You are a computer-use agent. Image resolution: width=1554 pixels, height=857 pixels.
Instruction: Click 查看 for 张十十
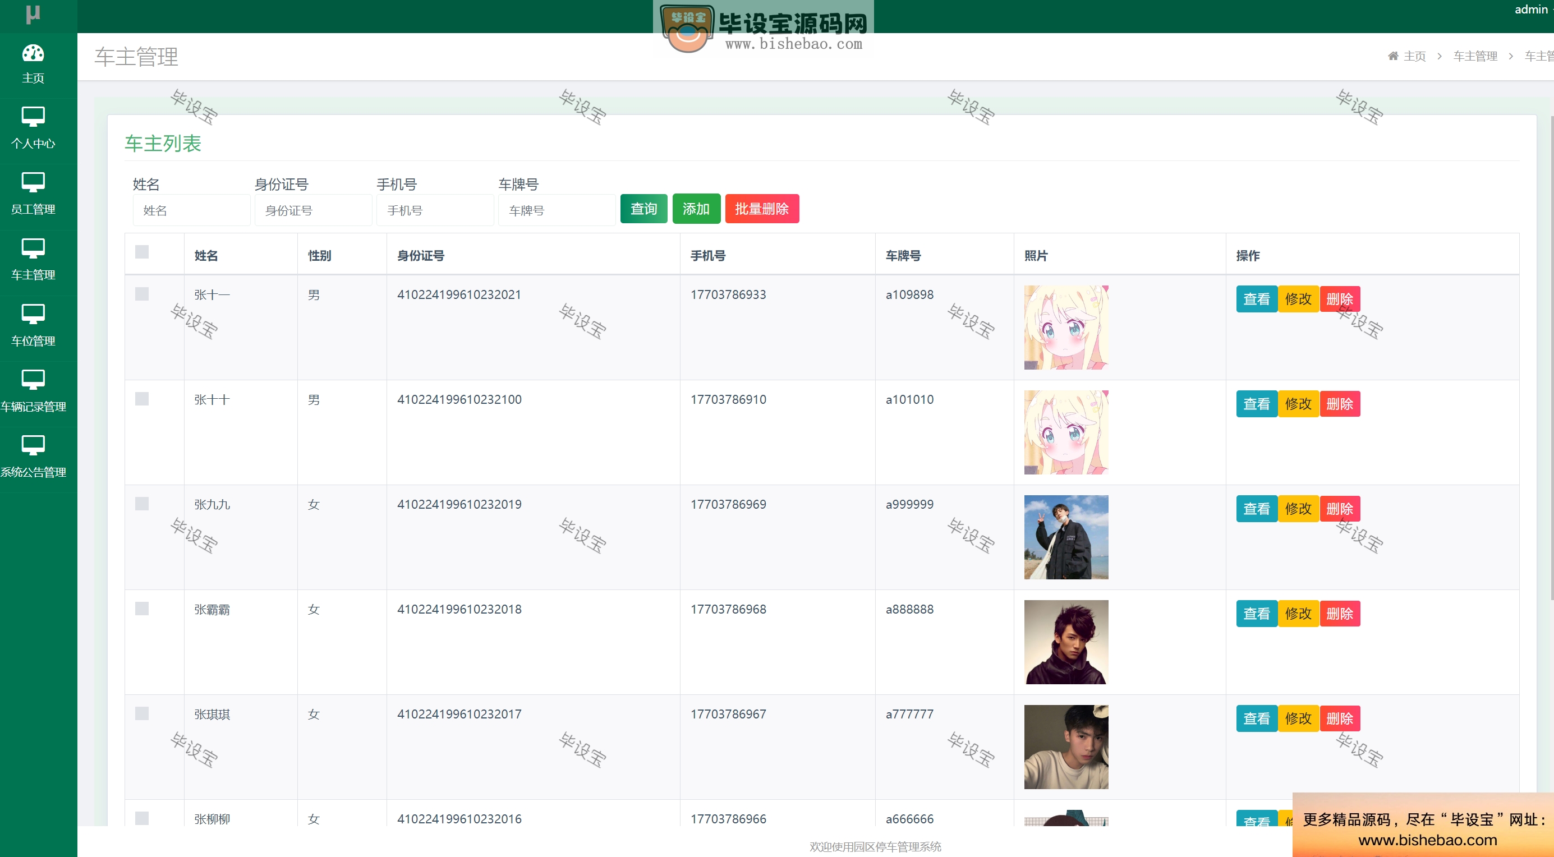point(1257,404)
